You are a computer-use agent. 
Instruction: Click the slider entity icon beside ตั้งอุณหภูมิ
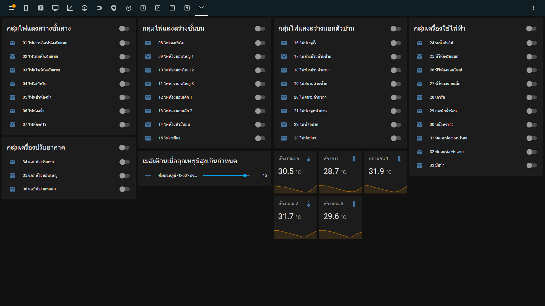(x=148, y=176)
